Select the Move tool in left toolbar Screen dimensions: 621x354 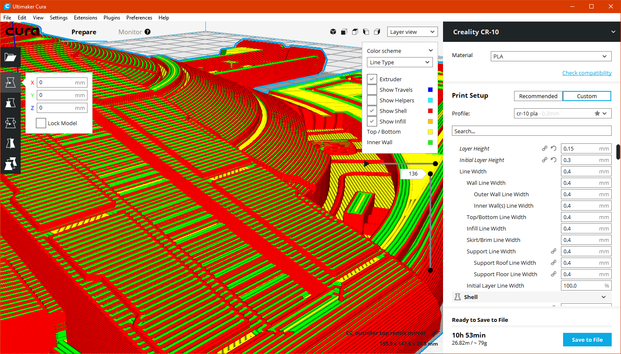tap(10, 82)
